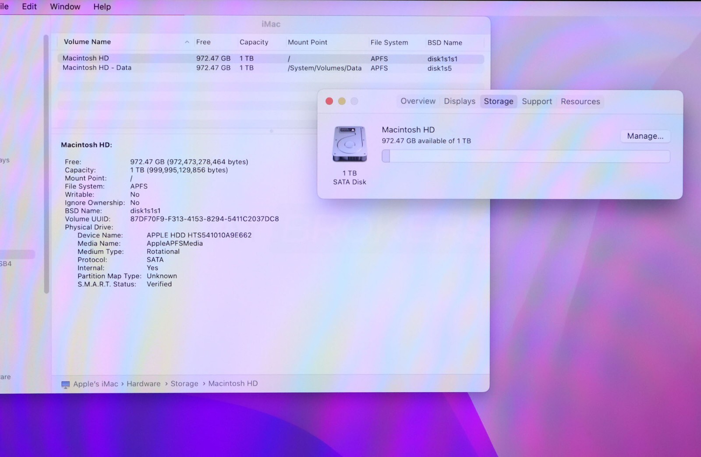Click the APPLE HDD HTS541010A9E662 device name
The width and height of the screenshot is (701, 457).
pyautogui.click(x=199, y=235)
